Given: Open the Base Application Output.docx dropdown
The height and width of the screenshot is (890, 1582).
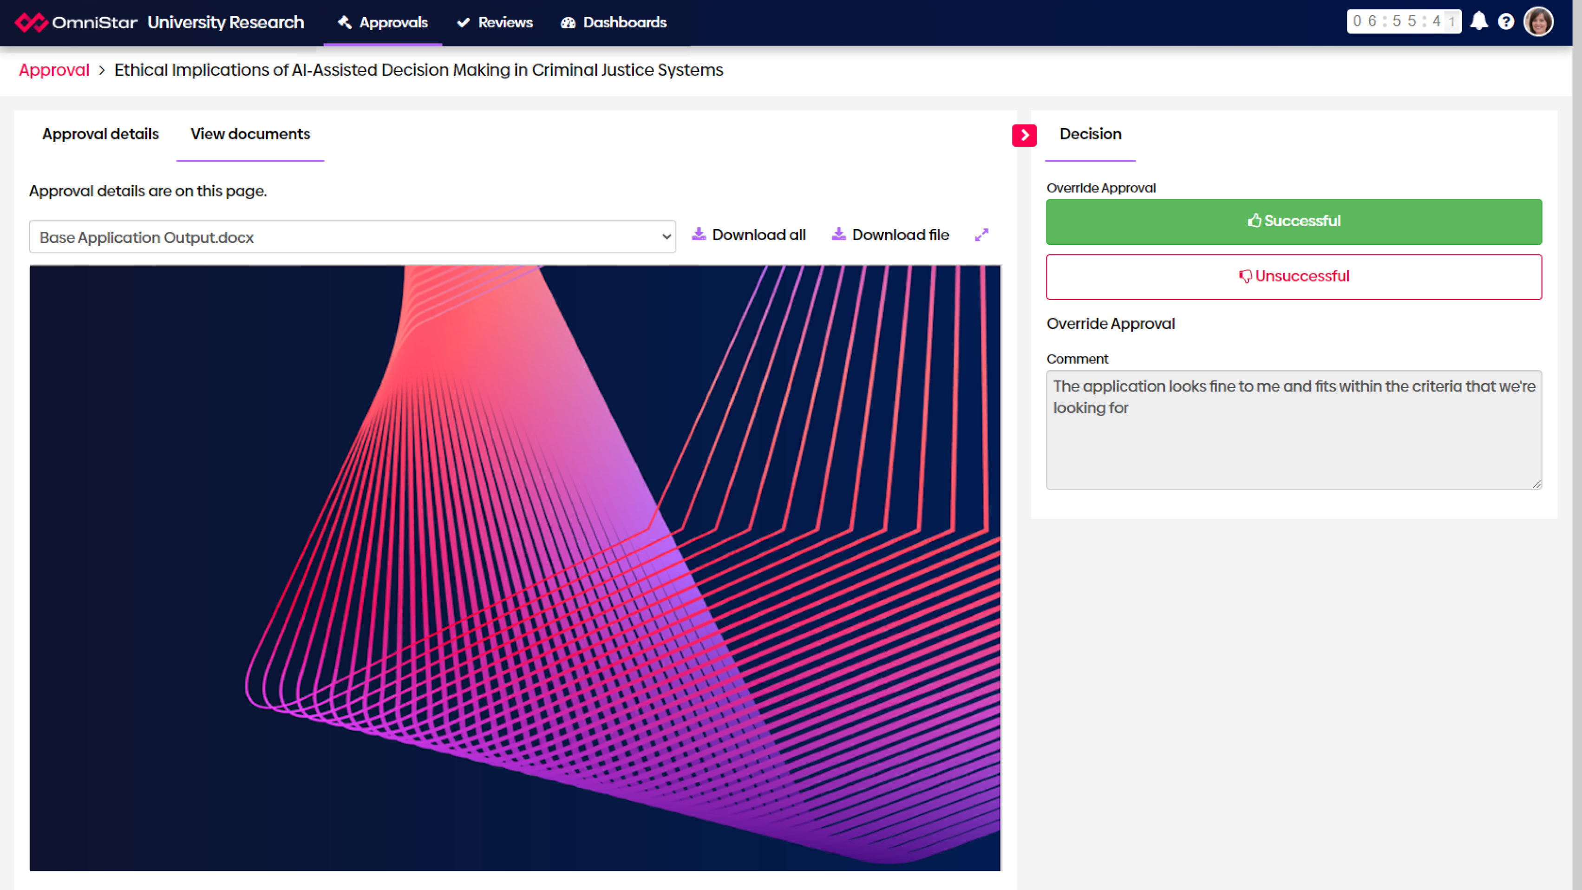Looking at the screenshot, I should point(353,236).
